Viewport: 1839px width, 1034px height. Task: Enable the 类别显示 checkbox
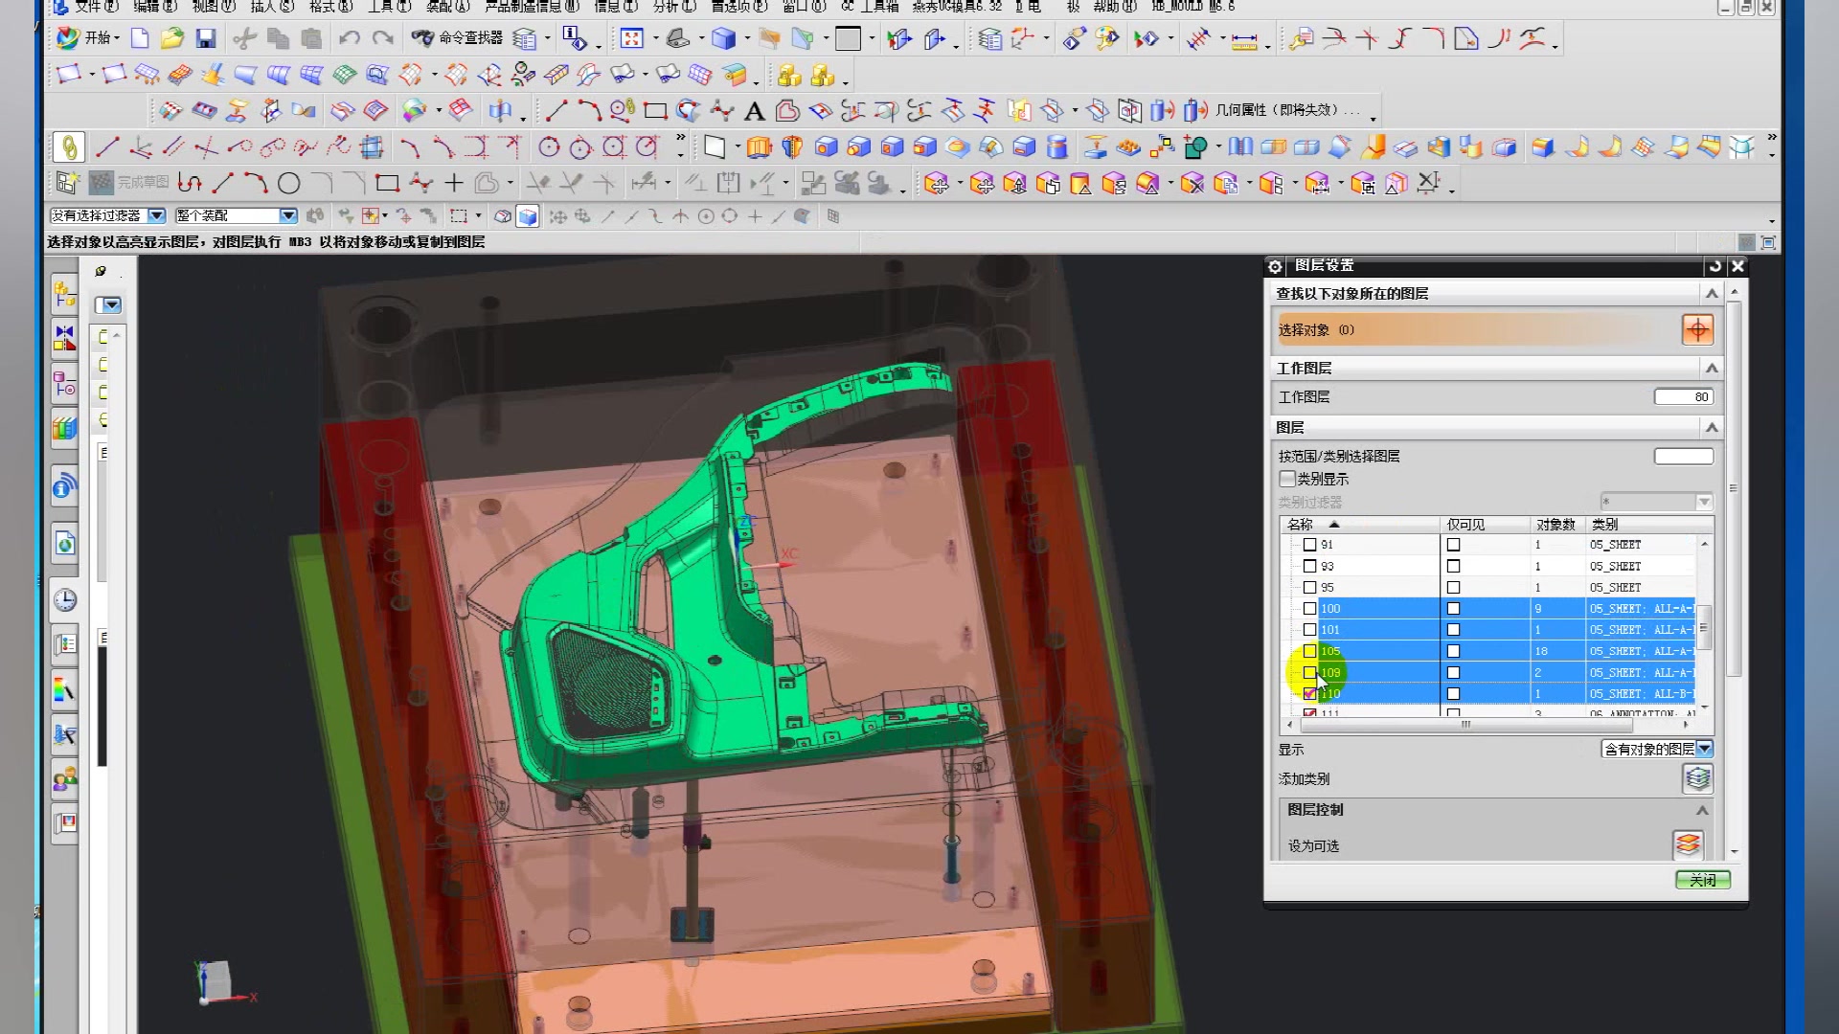tap(1287, 479)
